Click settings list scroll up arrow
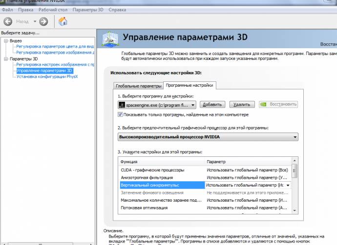Screen dimensions: 337x245 click(x=295, y=161)
